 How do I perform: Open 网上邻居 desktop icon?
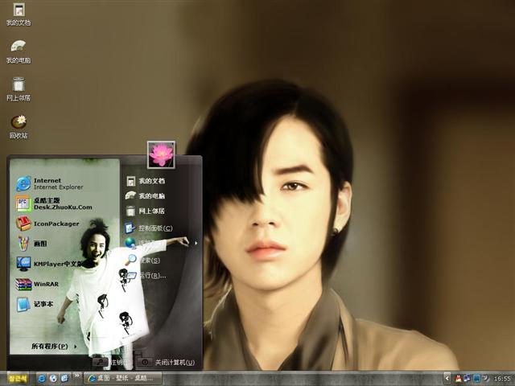[x=19, y=89]
